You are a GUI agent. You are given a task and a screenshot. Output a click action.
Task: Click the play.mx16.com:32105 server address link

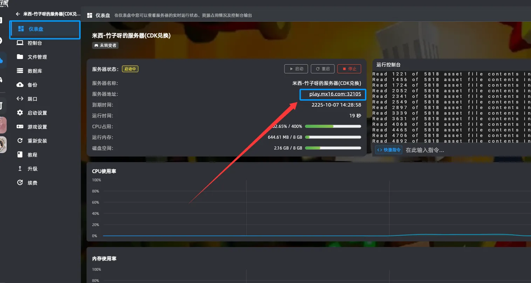[335, 94]
